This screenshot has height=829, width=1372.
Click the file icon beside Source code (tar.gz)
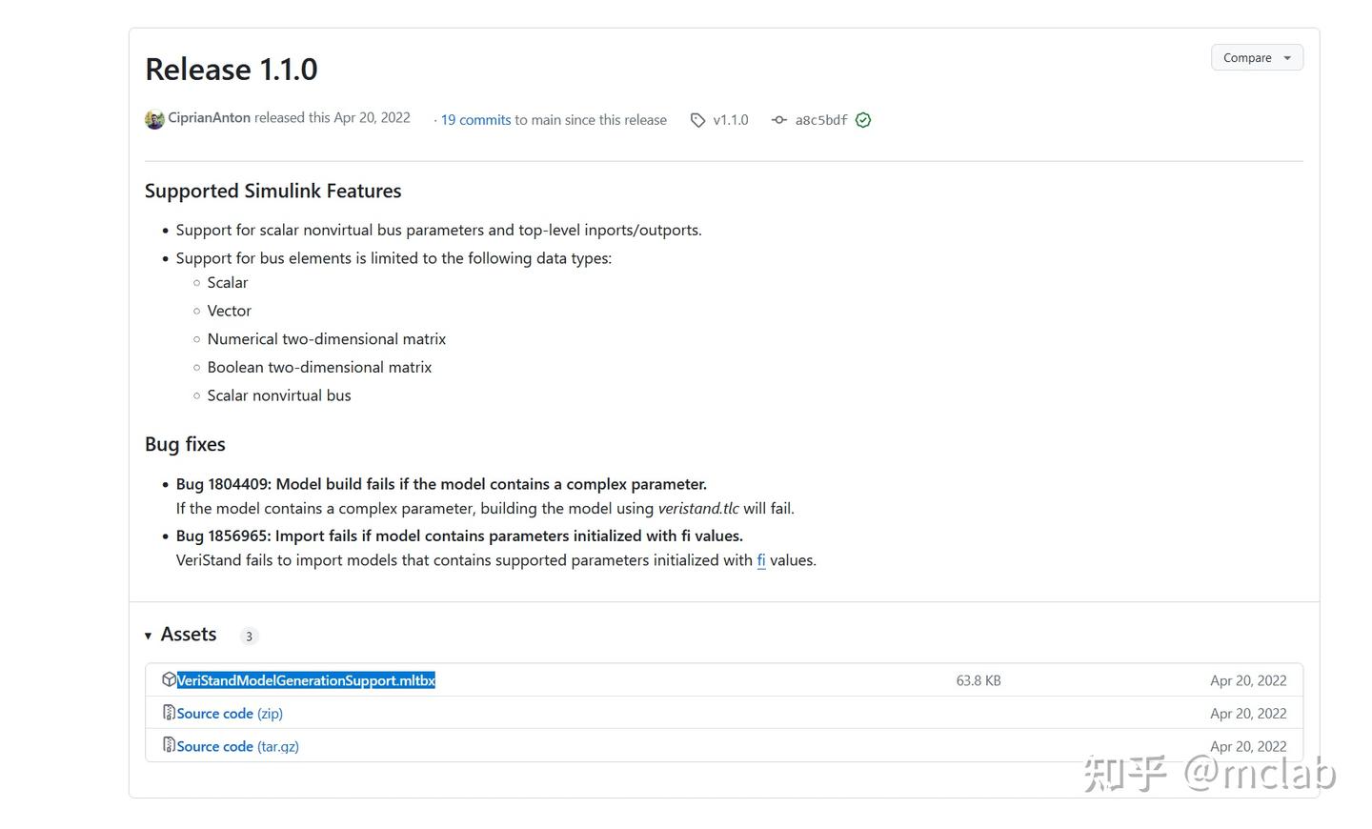169,745
